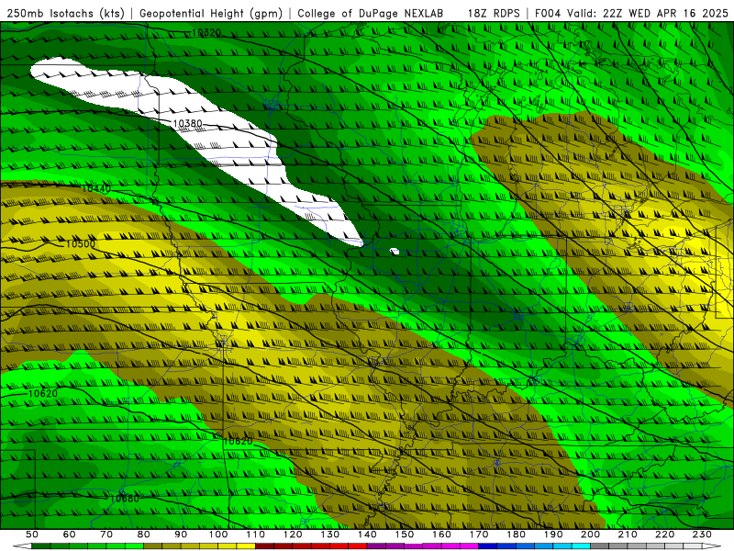Image resolution: width=734 pixels, height=551 pixels.
Task: Click the 70 value on the colorbar
Action: click(x=106, y=534)
